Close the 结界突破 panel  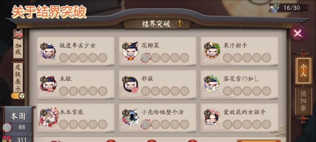pos(298,33)
